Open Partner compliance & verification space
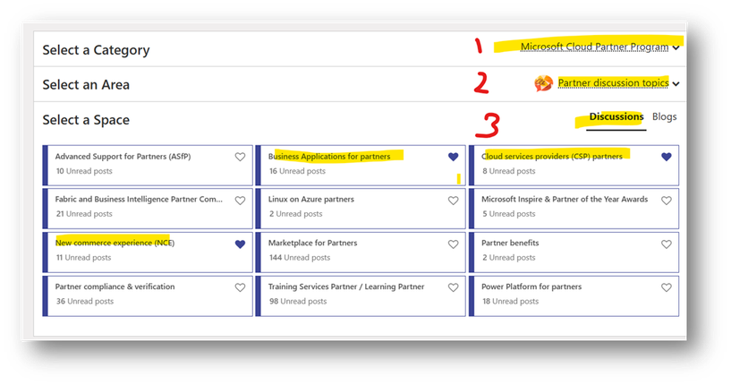Screen dimensions: 731x385 click(x=148, y=295)
